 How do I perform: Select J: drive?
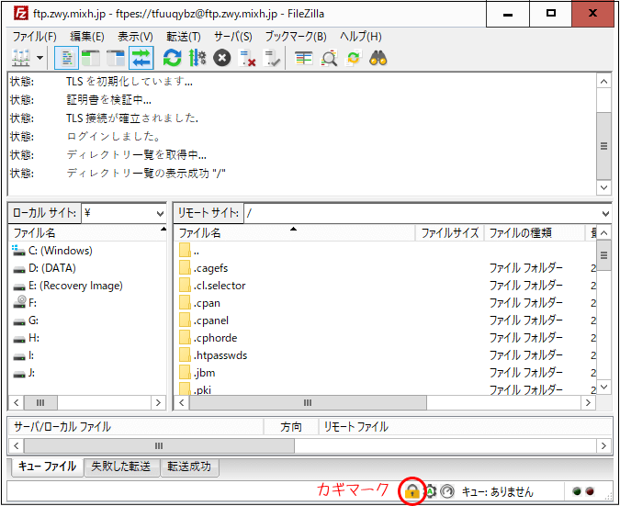tap(24, 373)
